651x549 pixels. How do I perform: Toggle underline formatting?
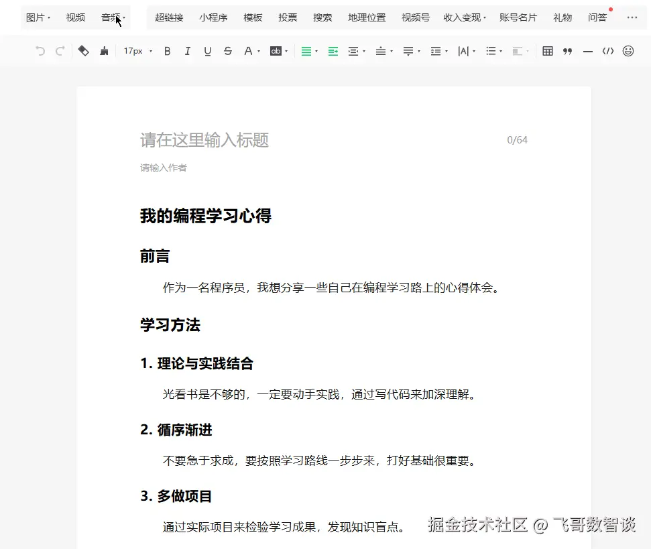[x=208, y=51]
